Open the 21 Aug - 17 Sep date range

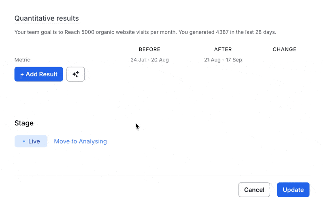pyautogui.click(x=223, y=60)
